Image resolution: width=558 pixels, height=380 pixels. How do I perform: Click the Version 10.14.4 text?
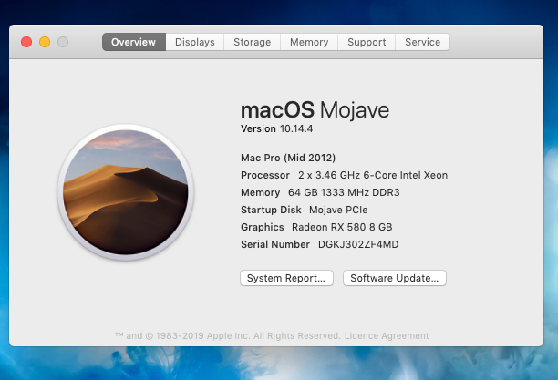point(276,128)
